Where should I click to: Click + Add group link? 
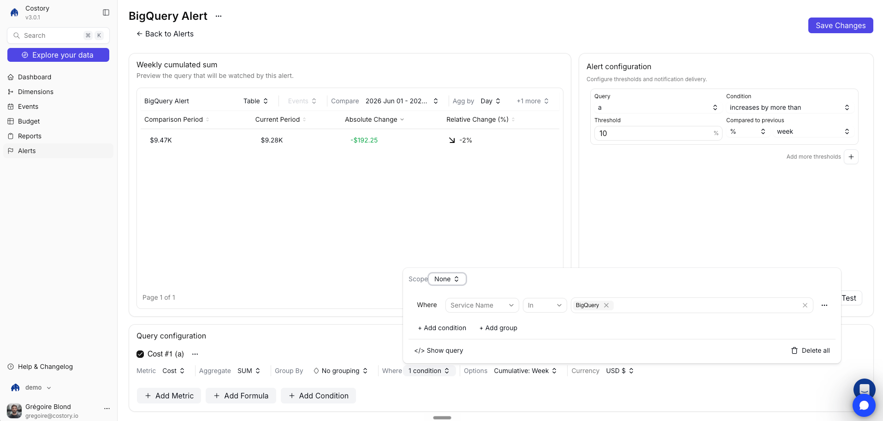(498, 328)
